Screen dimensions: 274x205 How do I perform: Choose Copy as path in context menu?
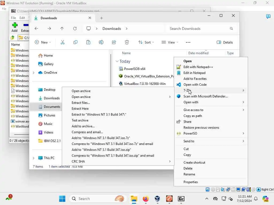tap(193, 116)
